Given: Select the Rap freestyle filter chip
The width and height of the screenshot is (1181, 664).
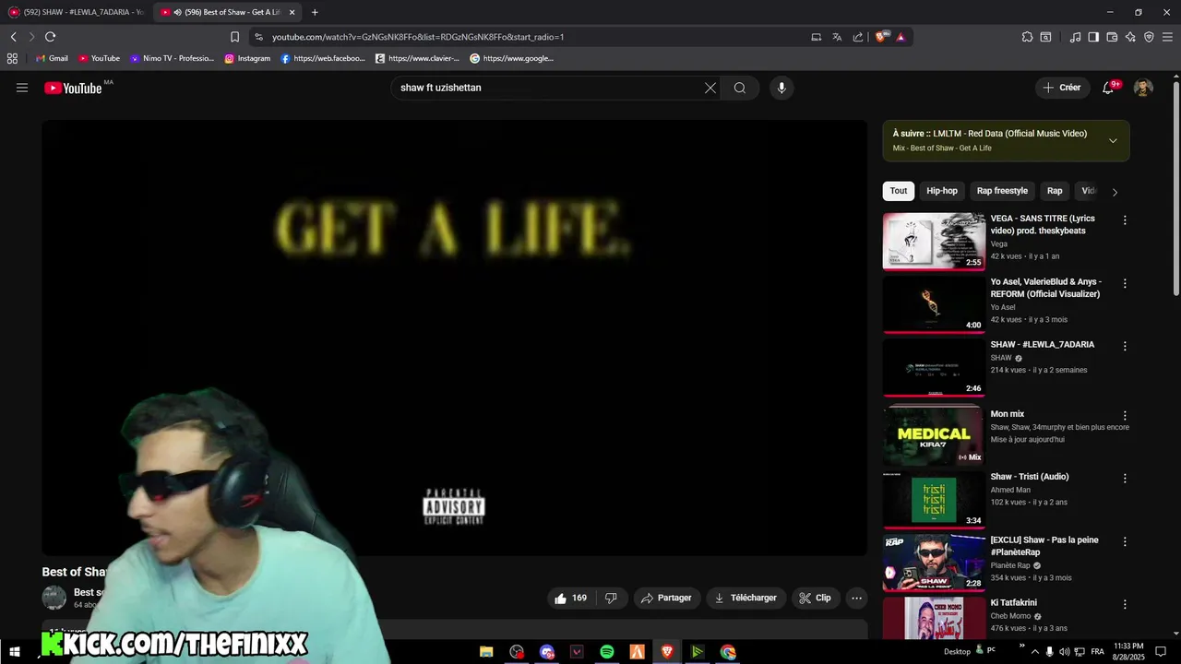Looking at the screenshot, I should click(x=1002, y=191).
